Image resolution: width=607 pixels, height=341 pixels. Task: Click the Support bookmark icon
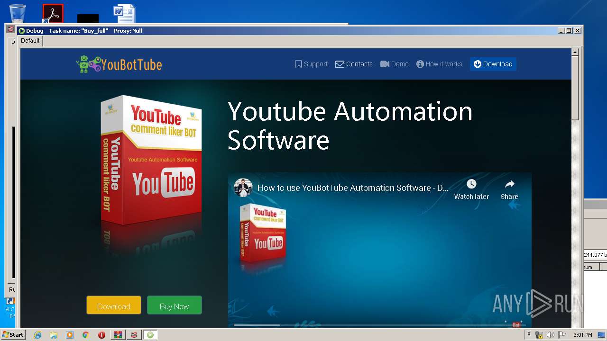point(298,64)
